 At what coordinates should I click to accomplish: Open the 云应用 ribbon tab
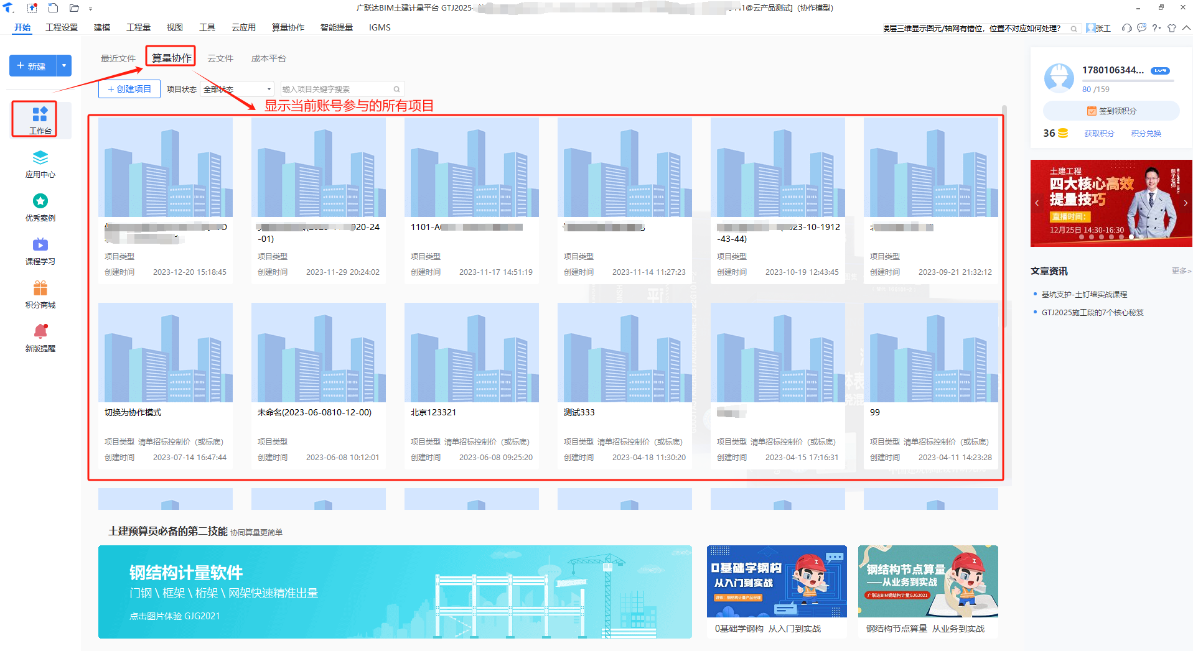click(243, 27)
